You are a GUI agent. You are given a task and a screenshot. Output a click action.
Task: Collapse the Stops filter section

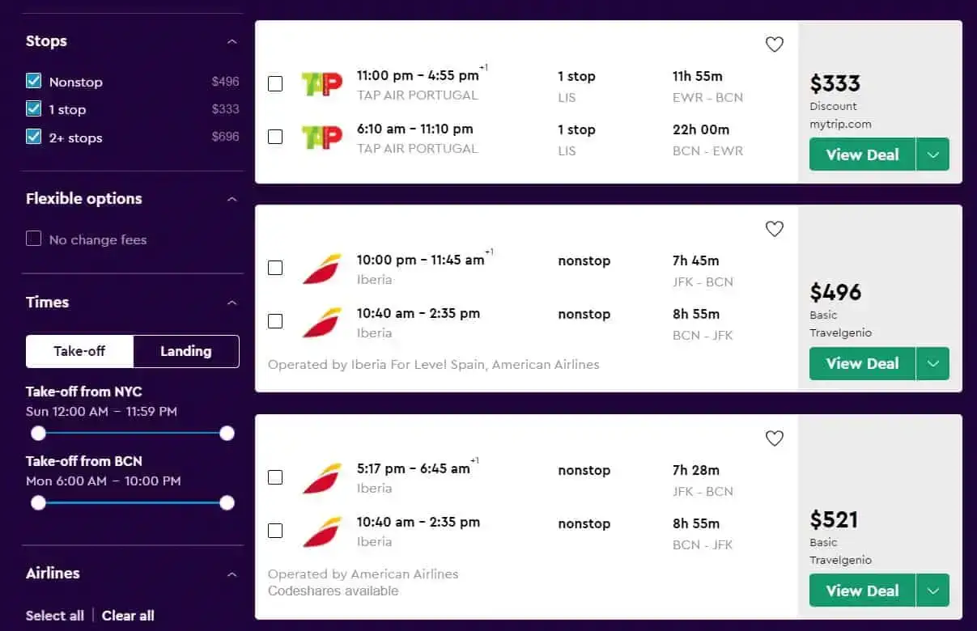pos(232,41)
